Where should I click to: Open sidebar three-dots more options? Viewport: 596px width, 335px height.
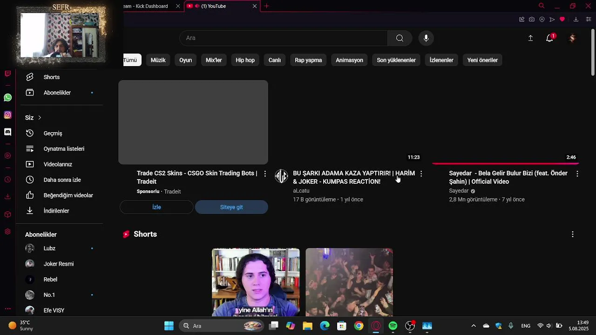point(7,308)
